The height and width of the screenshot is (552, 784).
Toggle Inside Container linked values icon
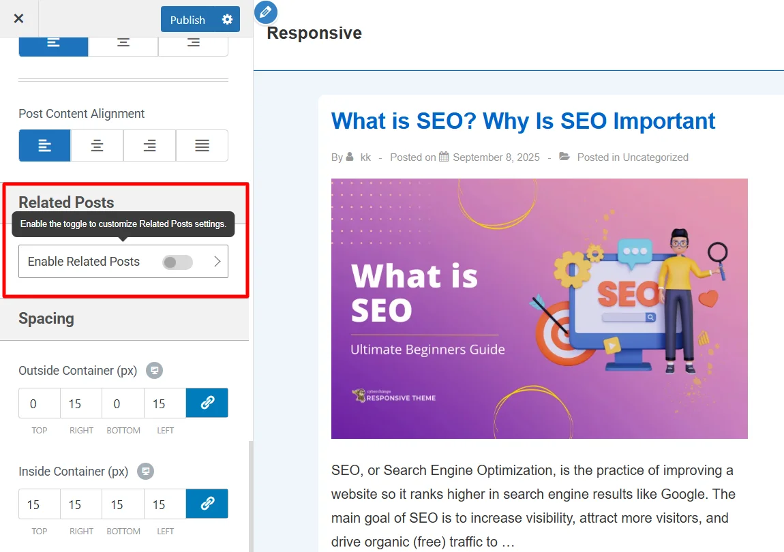[x=207, y=504]
